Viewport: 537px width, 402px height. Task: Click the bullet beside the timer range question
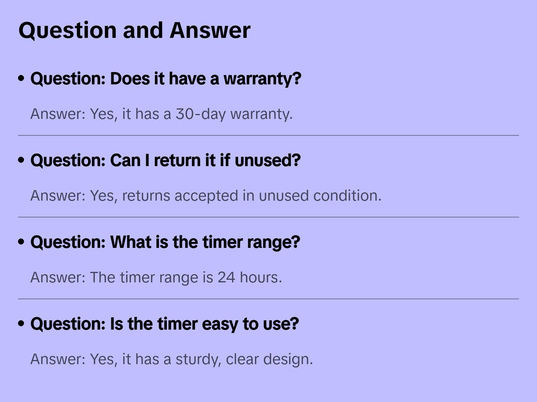click(x=21, y=242)
